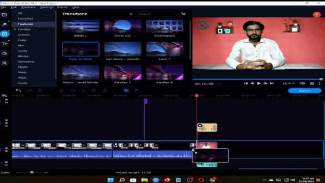
Task: Open the Titles tab icon
Action: pos(5,44)
